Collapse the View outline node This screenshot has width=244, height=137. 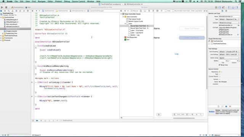[x=125, y=24]
